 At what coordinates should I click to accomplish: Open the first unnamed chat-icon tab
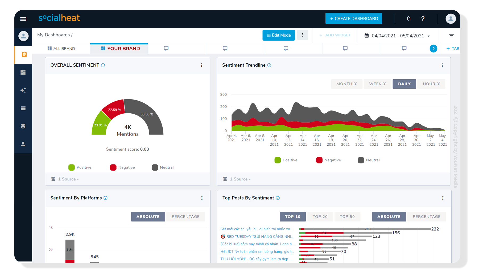pyautogui.click(x=166, y=48)
